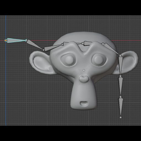Select the middle vertical bone below the right ear
Image resolution: width=141 pixels, height=141 pixels.
click(120, 86)
